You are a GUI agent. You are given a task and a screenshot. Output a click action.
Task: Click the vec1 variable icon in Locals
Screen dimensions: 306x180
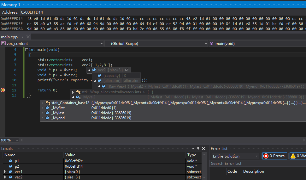pos(10,171)
